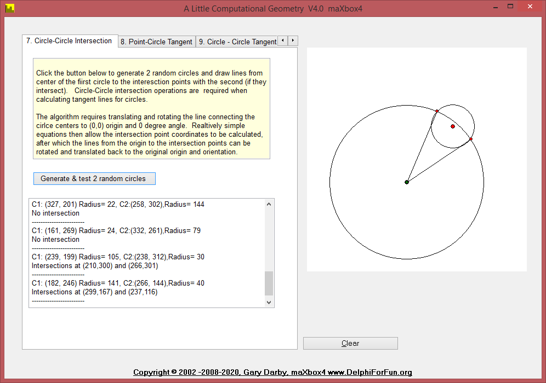
Task: Open the Circle - Circle Tangent tab
Action: 237,42
